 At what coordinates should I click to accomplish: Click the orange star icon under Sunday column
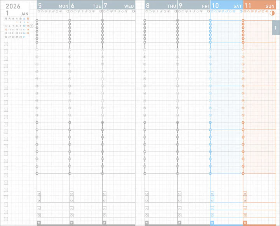point(245,222)
